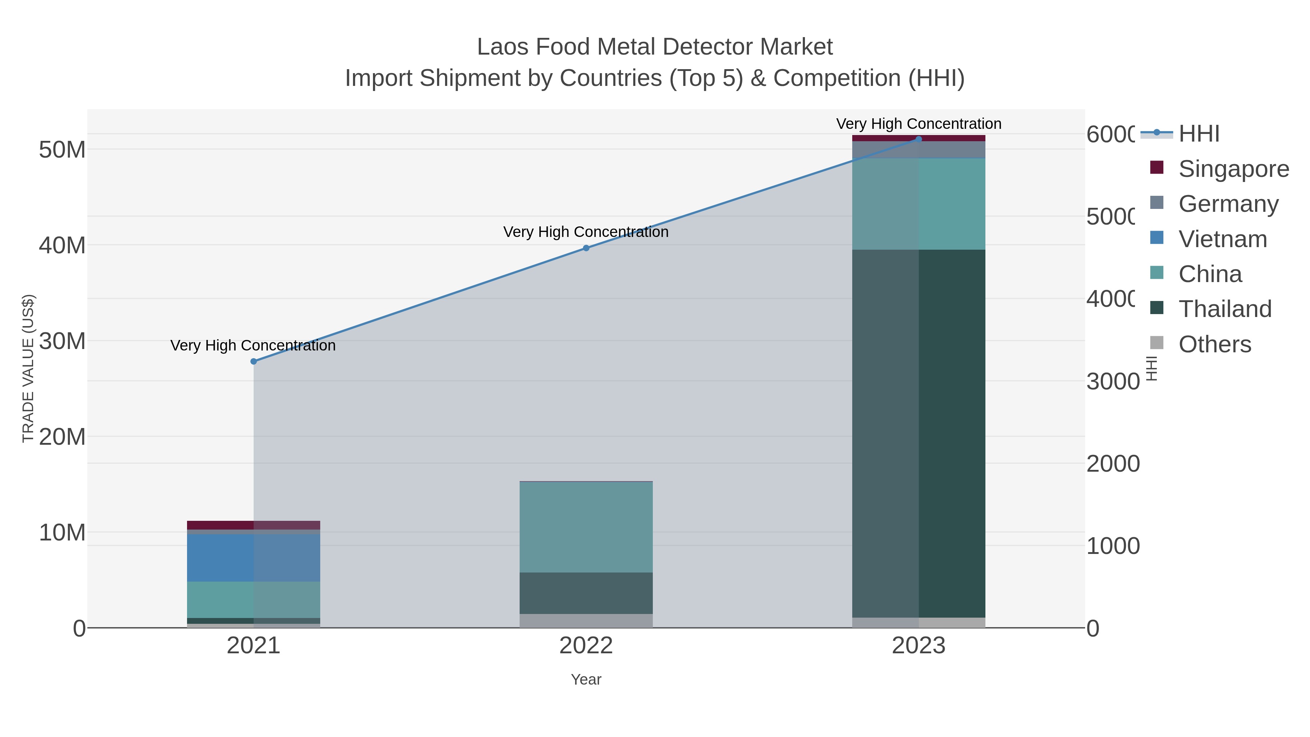Click the Thailand dark green legend swatch
Screen dimensions: 1310x737
coord(1156,308)
